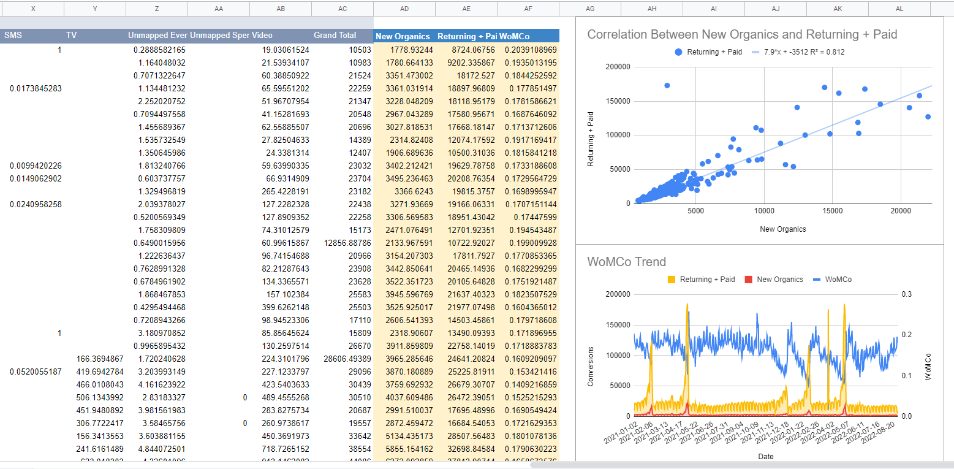Click the horizontal scrollbar at the bottom
The height and width of the screenshot is (469, 954).
(x=735, y=465)
